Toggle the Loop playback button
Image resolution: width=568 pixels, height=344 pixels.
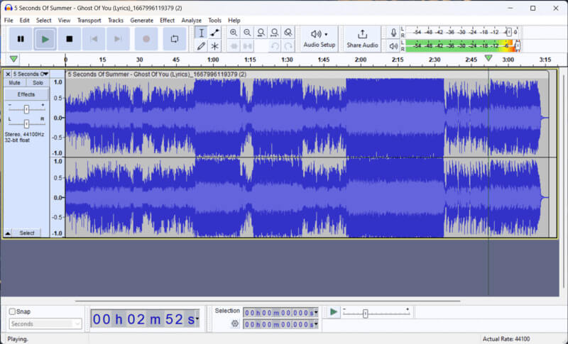[174, 39]
